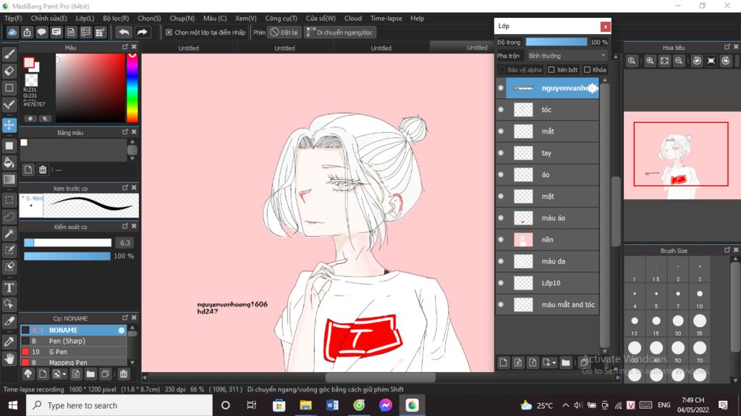741x416 pixels.
Task: Click the Undo arrow in toolbar
Action: (124, 32)
